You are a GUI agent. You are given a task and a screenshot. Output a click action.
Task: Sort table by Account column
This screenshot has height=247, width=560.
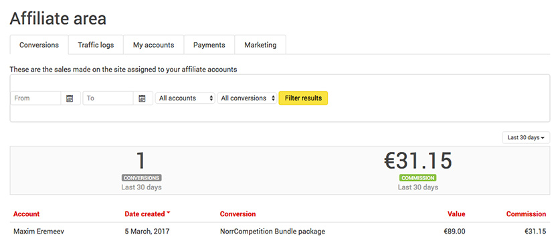click(x=27, y=214)
